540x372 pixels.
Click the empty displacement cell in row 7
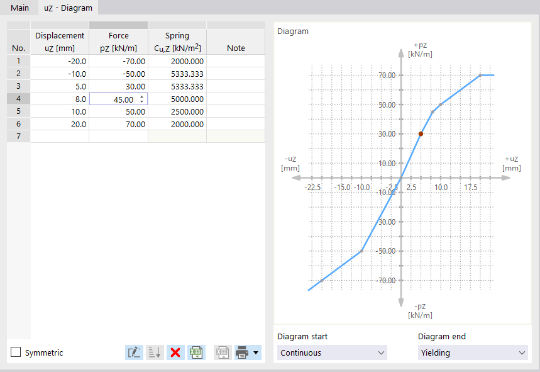coord(60,136)
